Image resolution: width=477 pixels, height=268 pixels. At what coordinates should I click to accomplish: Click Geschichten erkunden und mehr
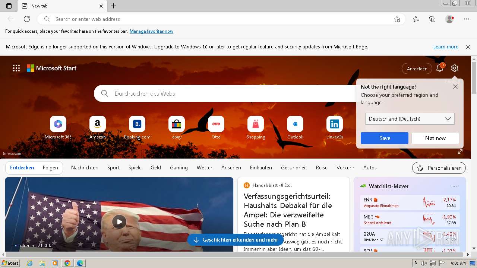point(236,240)
